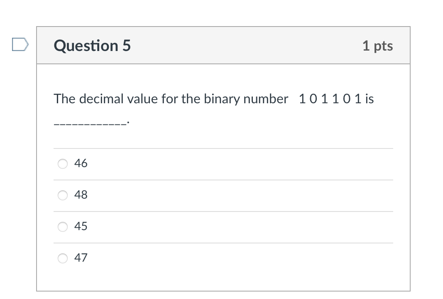The height and width of the screenshot is (299, 443).
Task: Click the blank answer line in question
Action: point(91,124)
